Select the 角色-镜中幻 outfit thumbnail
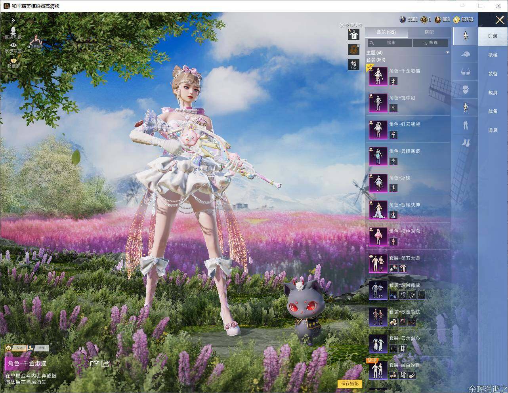 (378, 103)
